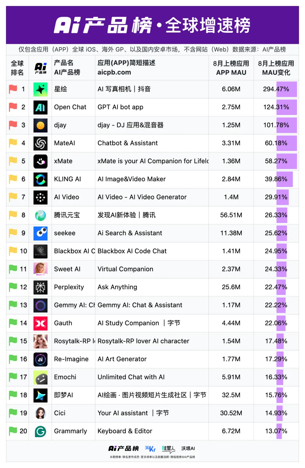Click the 星绘 green star app icon
Image resolution: width=305 pixels, height=468 pixels.
coord(40,89)
